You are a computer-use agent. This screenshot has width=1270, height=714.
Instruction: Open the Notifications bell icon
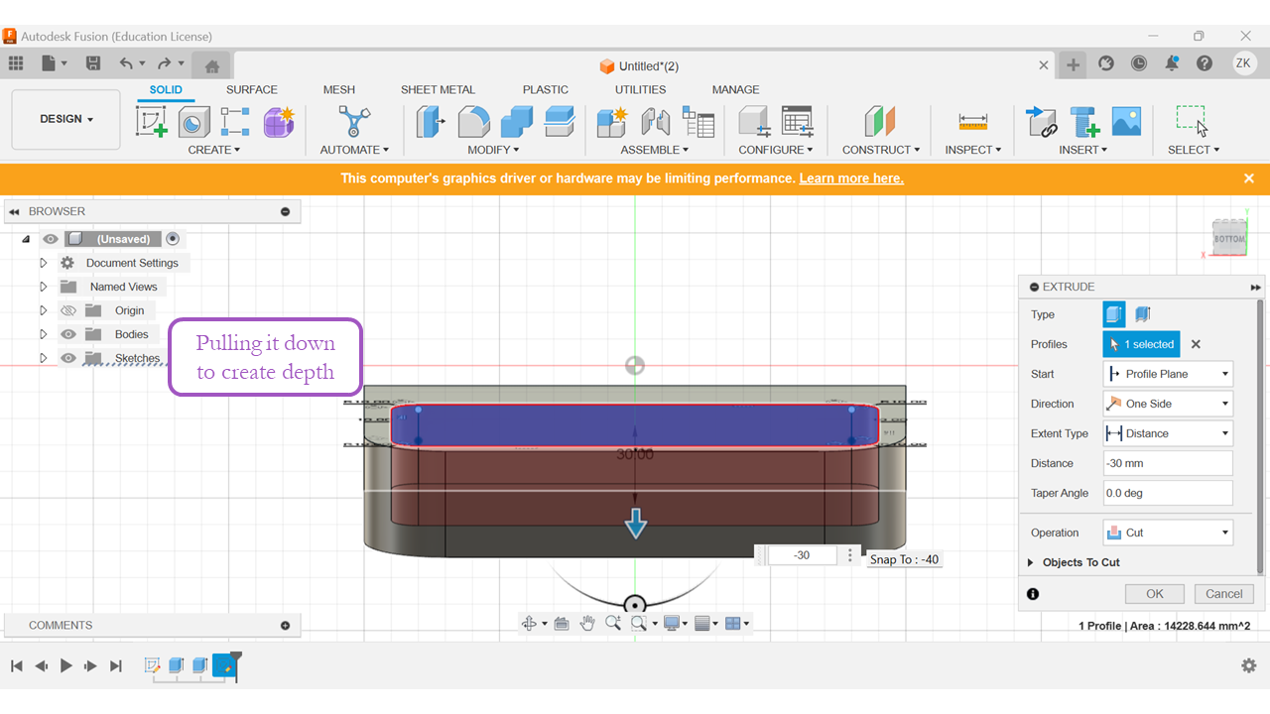pyautogui.click(x=1172, y=63)
